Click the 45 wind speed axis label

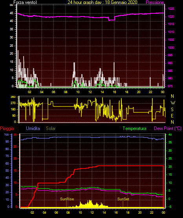11,13
